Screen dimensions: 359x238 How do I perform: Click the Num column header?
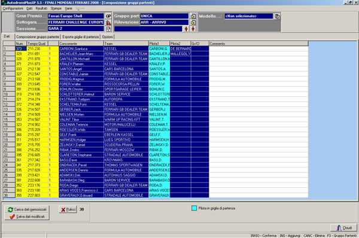(21, 44)
